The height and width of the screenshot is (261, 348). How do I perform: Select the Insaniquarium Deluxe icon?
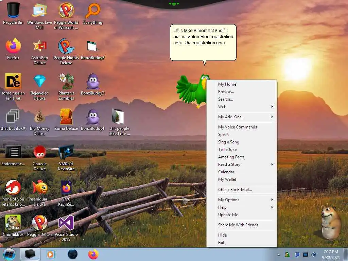(39, 193)
